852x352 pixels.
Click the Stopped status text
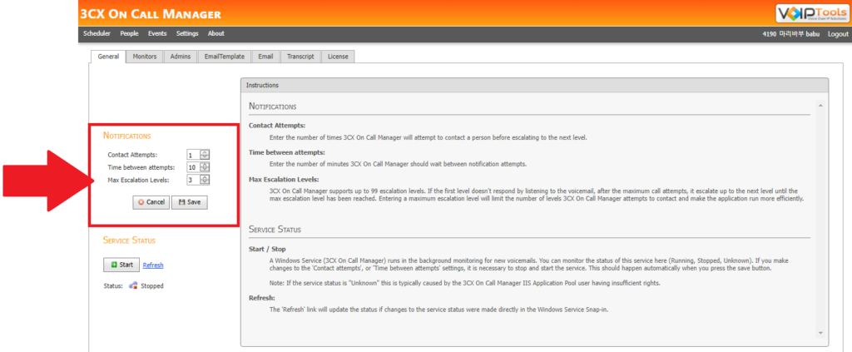(152, 285)
